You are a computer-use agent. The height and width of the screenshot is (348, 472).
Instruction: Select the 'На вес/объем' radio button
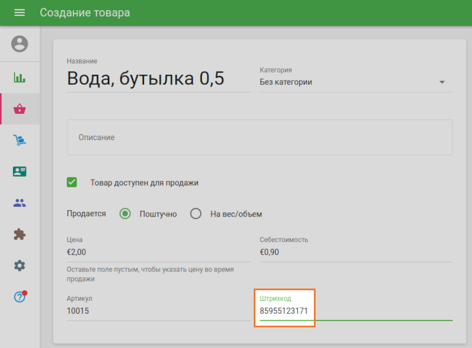pos(195,214)
